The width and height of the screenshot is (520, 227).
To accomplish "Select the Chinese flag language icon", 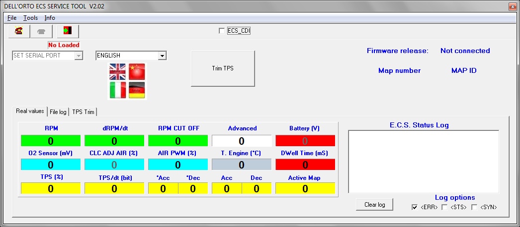I will 137,71.
